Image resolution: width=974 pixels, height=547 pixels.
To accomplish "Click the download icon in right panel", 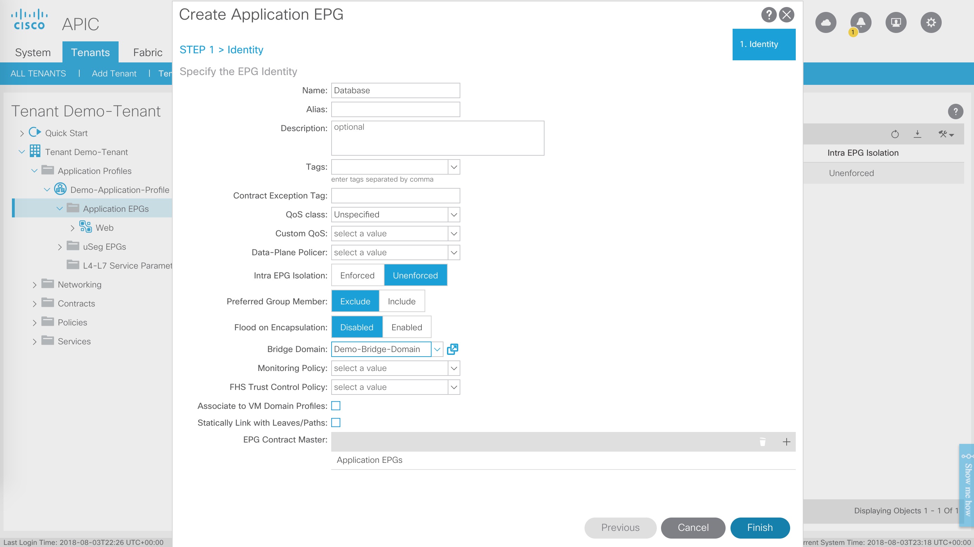I will coord(917,134).
